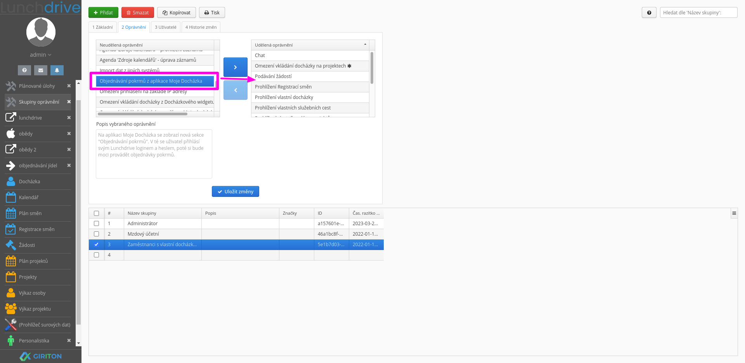The height and width of the screenshot is (363, 745).
Task: Open Kalendář calendar icon in sidebar
Action: (11, 198)
